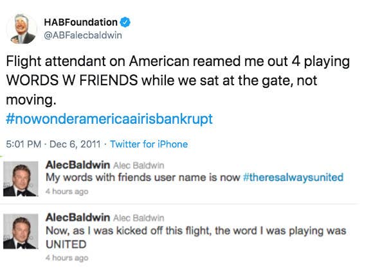The height and width of the screenshot is (270, 391).
Task: Click the blue verified checkmark badge
Action: pos(125,22)
